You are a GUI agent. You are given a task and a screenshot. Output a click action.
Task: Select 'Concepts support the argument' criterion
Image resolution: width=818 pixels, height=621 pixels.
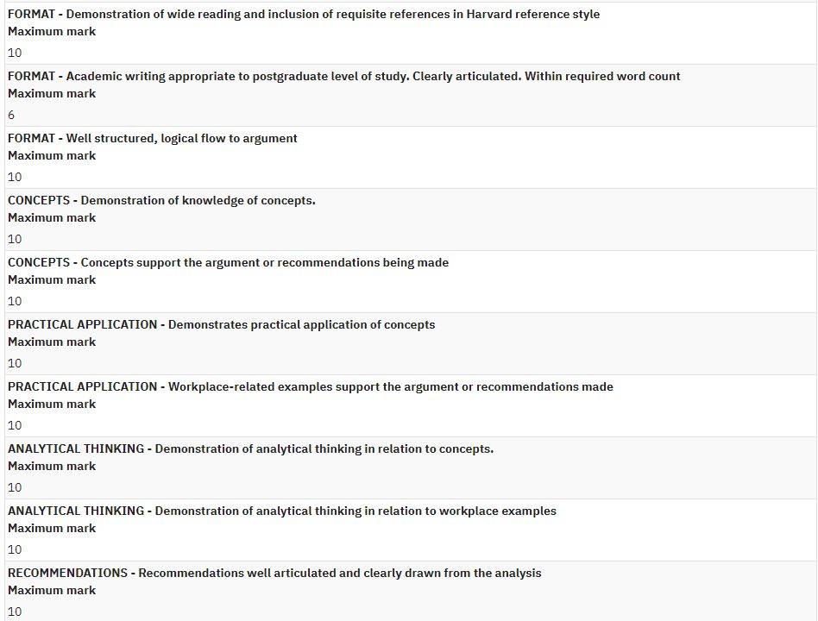[228, 262]
